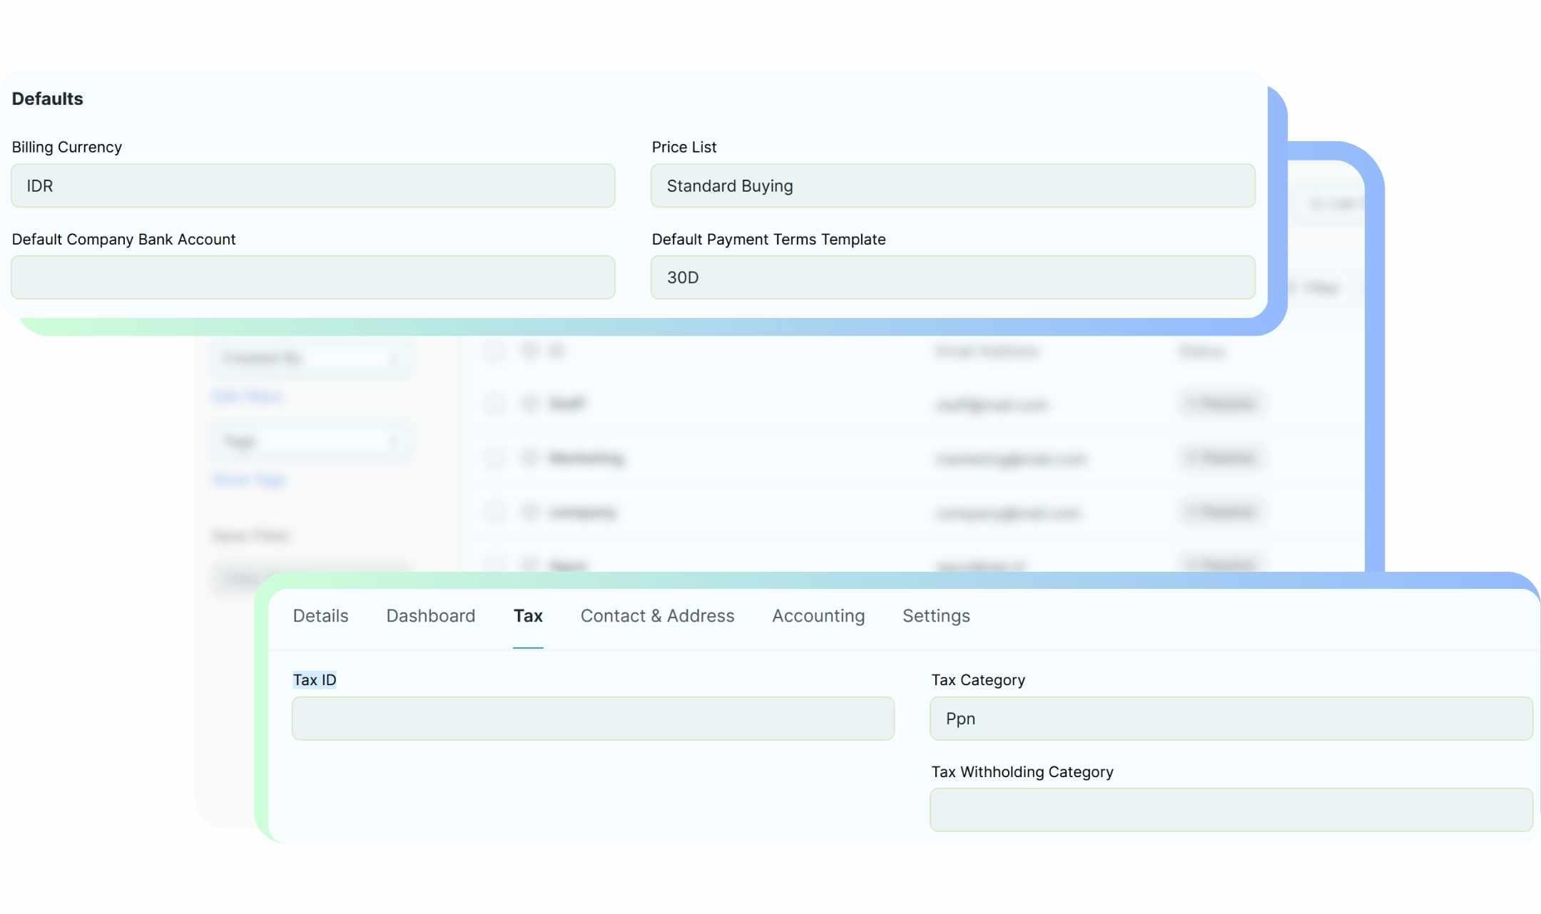
Task: Click the heart icon beside company
Action: click(x=529, y=512)
